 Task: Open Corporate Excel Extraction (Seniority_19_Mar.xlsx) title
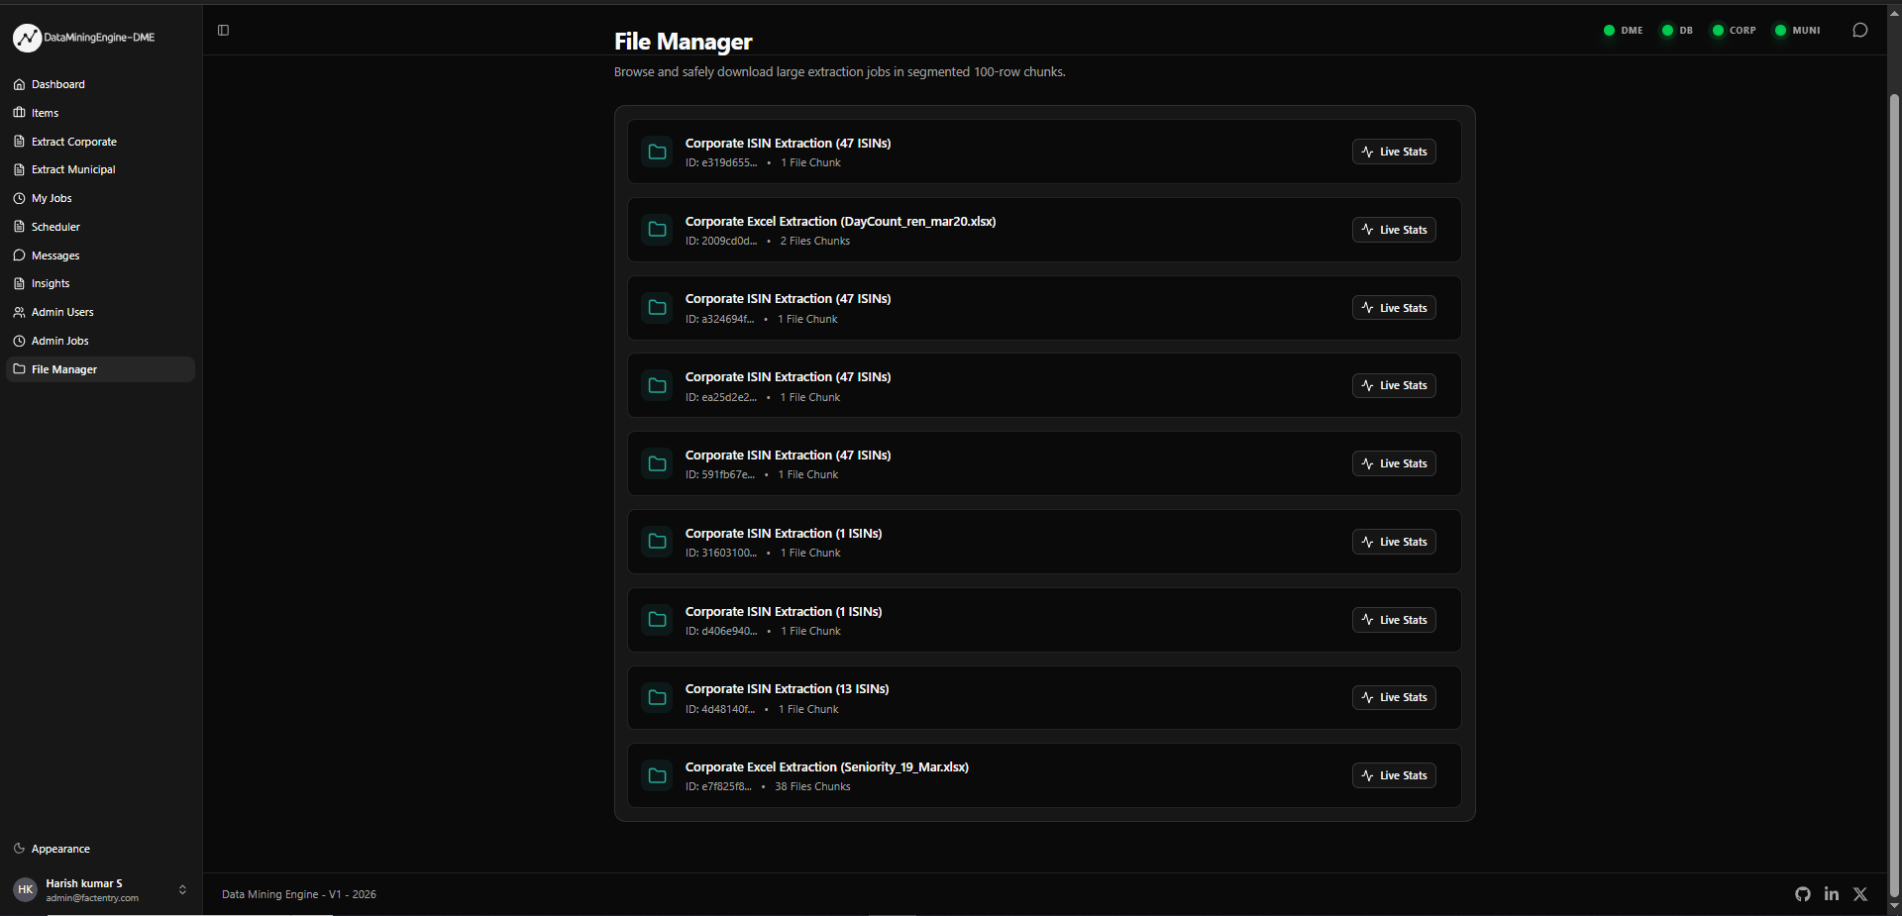tap(826, 767)
